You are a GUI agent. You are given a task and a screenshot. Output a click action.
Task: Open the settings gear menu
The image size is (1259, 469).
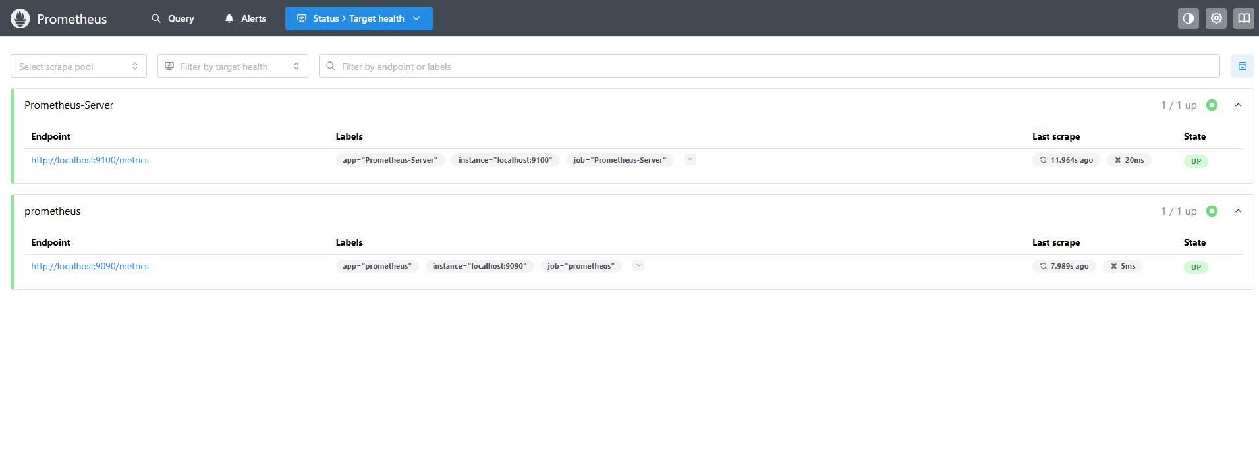(x=1216, y=18)
